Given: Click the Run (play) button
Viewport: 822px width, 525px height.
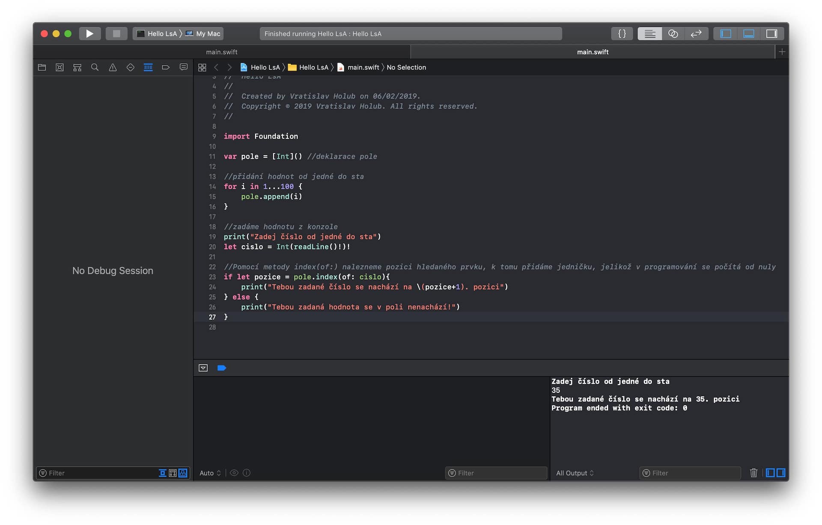Looking at the screenshot, I should (89, 33).
